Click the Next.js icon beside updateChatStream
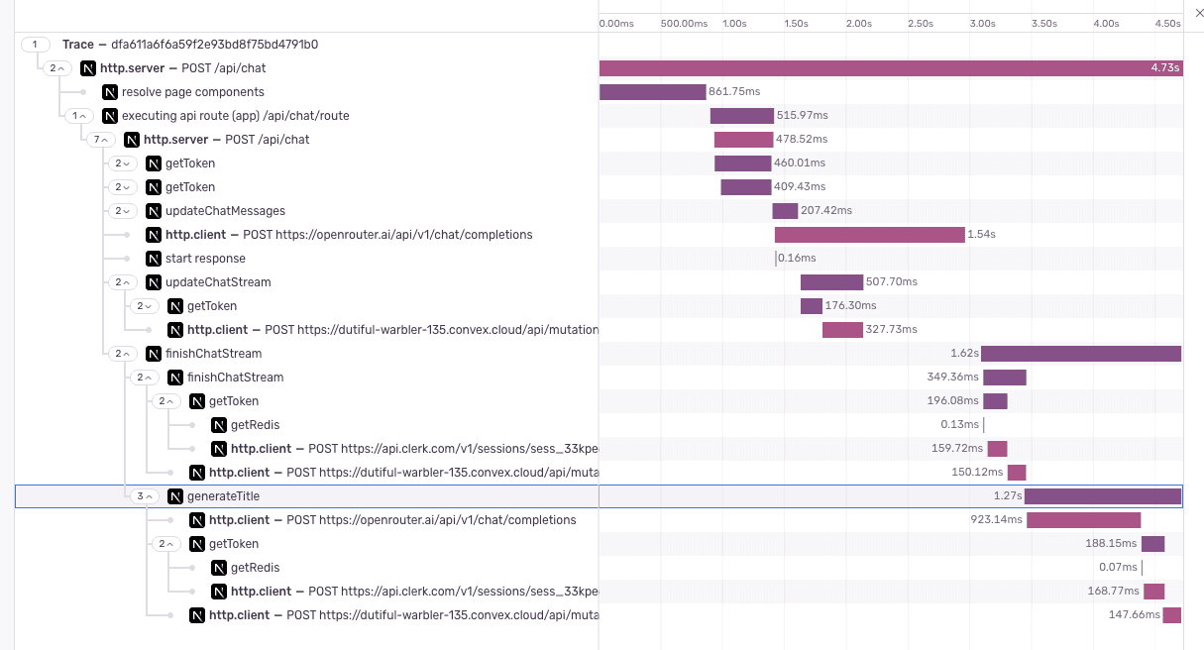The image size is (1204, 650). click(154, 282)
